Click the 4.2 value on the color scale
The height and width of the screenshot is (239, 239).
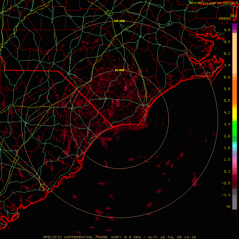tap(227, 113)
